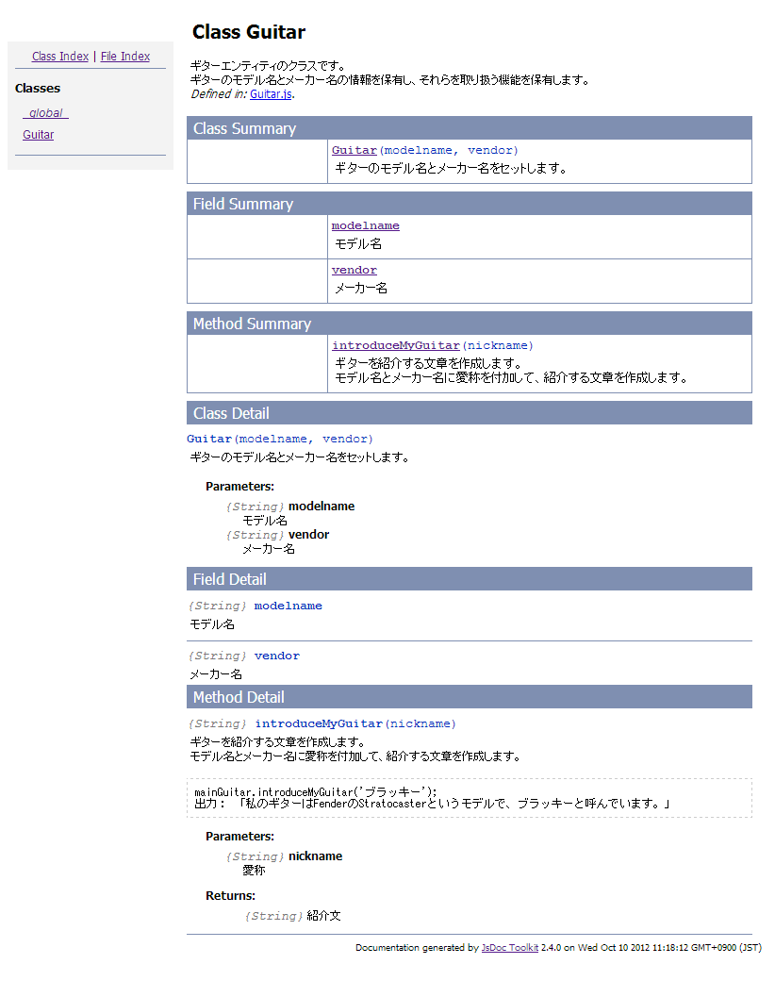Viewport: 775px width, 997px height.
Task: Click the Method Summary header bar
Action: click(x=469, y=324)
